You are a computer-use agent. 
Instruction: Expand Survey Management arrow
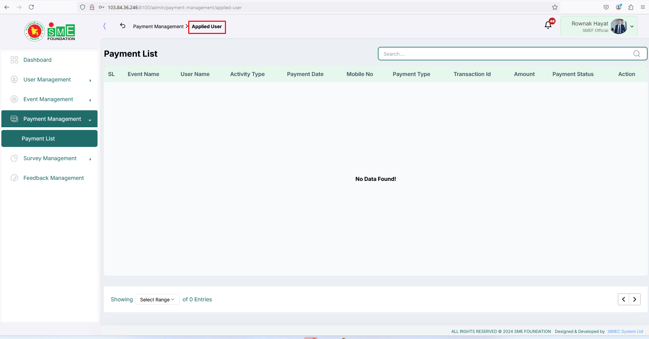90,159
